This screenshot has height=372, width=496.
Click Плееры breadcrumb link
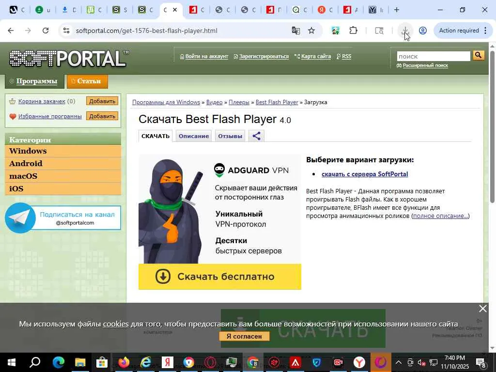(x=239, y=102)
